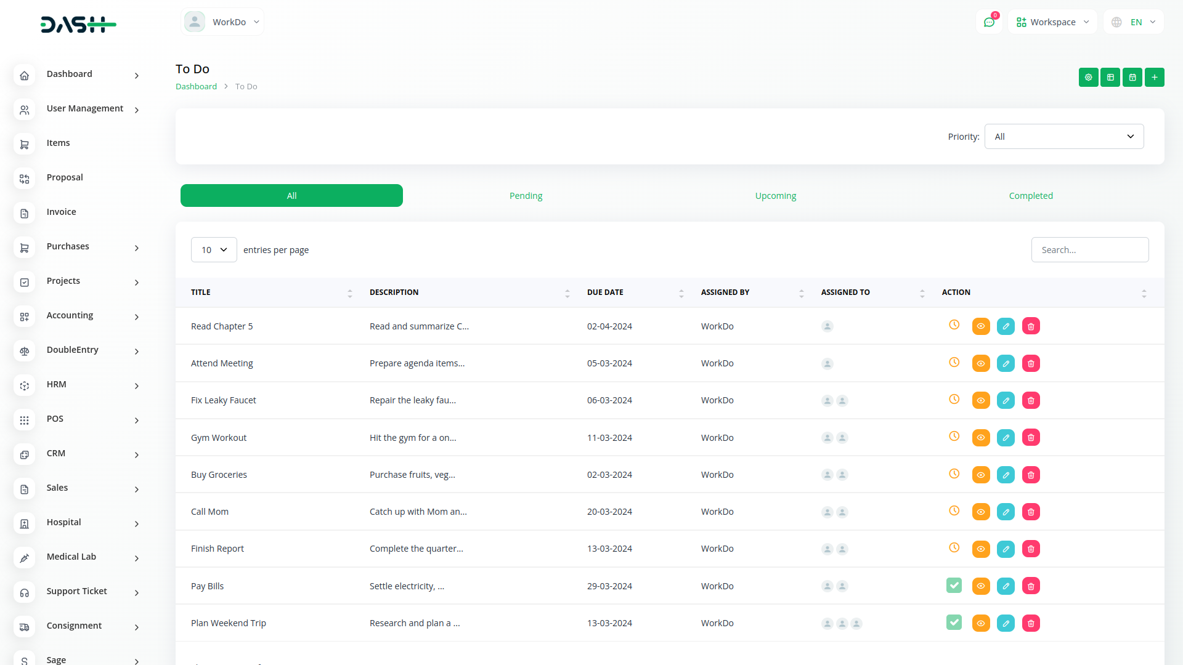Open the Priority filter dropdown
Viewport: 1183px width, 665px height.
coord(1063,137)
